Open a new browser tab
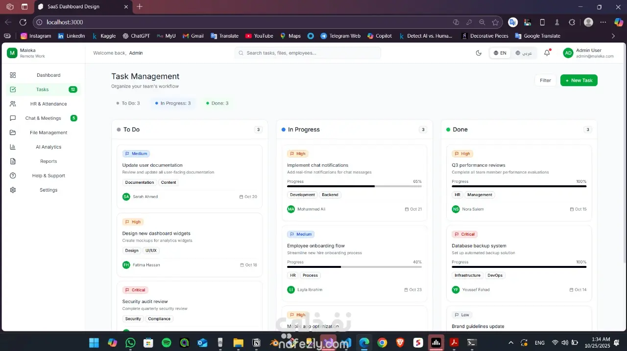This screenshot has width=627, height=351. pyautogui.click(x=140, y=7)
